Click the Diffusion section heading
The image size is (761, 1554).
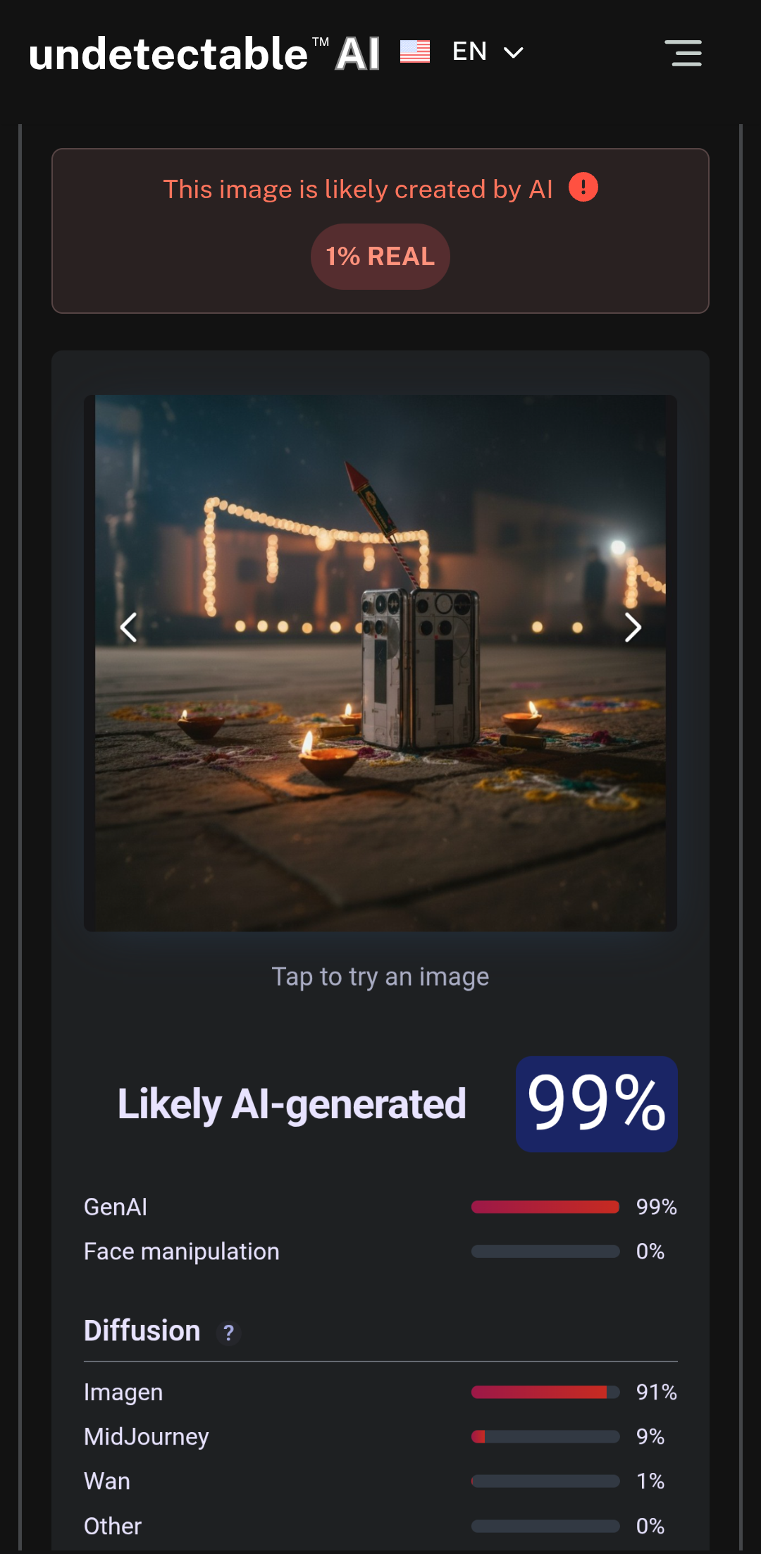142,1331
